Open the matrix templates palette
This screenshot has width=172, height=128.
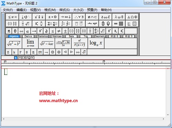(119, 24)
